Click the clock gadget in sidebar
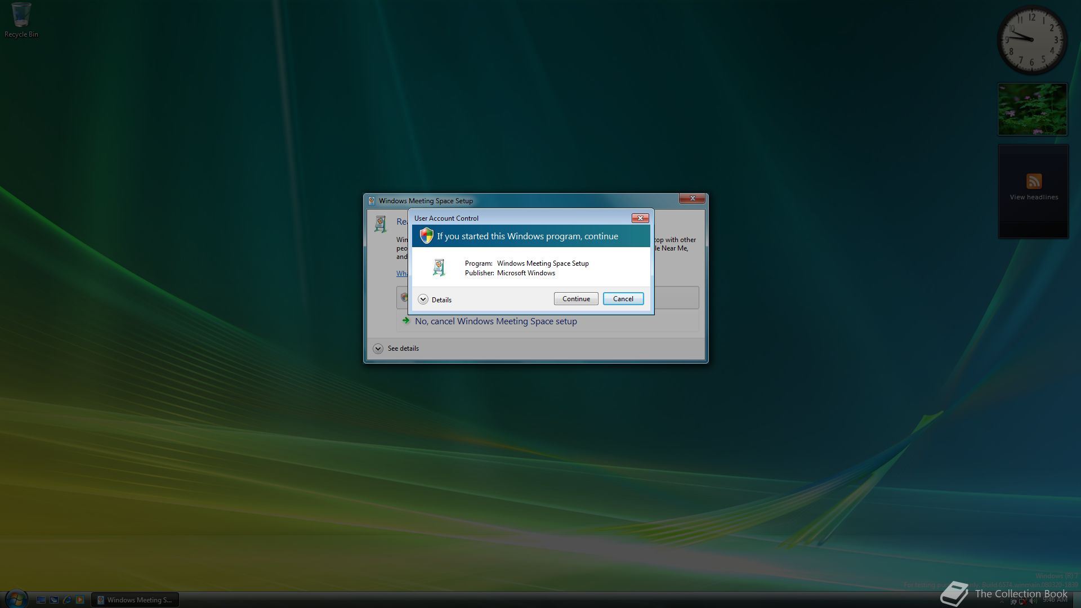 pos(1032,41)
